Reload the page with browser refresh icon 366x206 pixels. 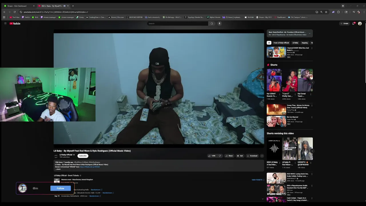tap(15, 12)
